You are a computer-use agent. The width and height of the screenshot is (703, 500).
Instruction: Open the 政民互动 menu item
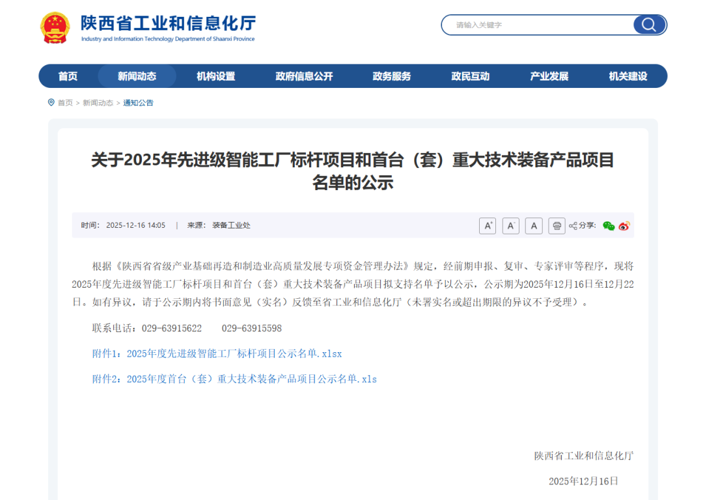[x=470, y=76]
